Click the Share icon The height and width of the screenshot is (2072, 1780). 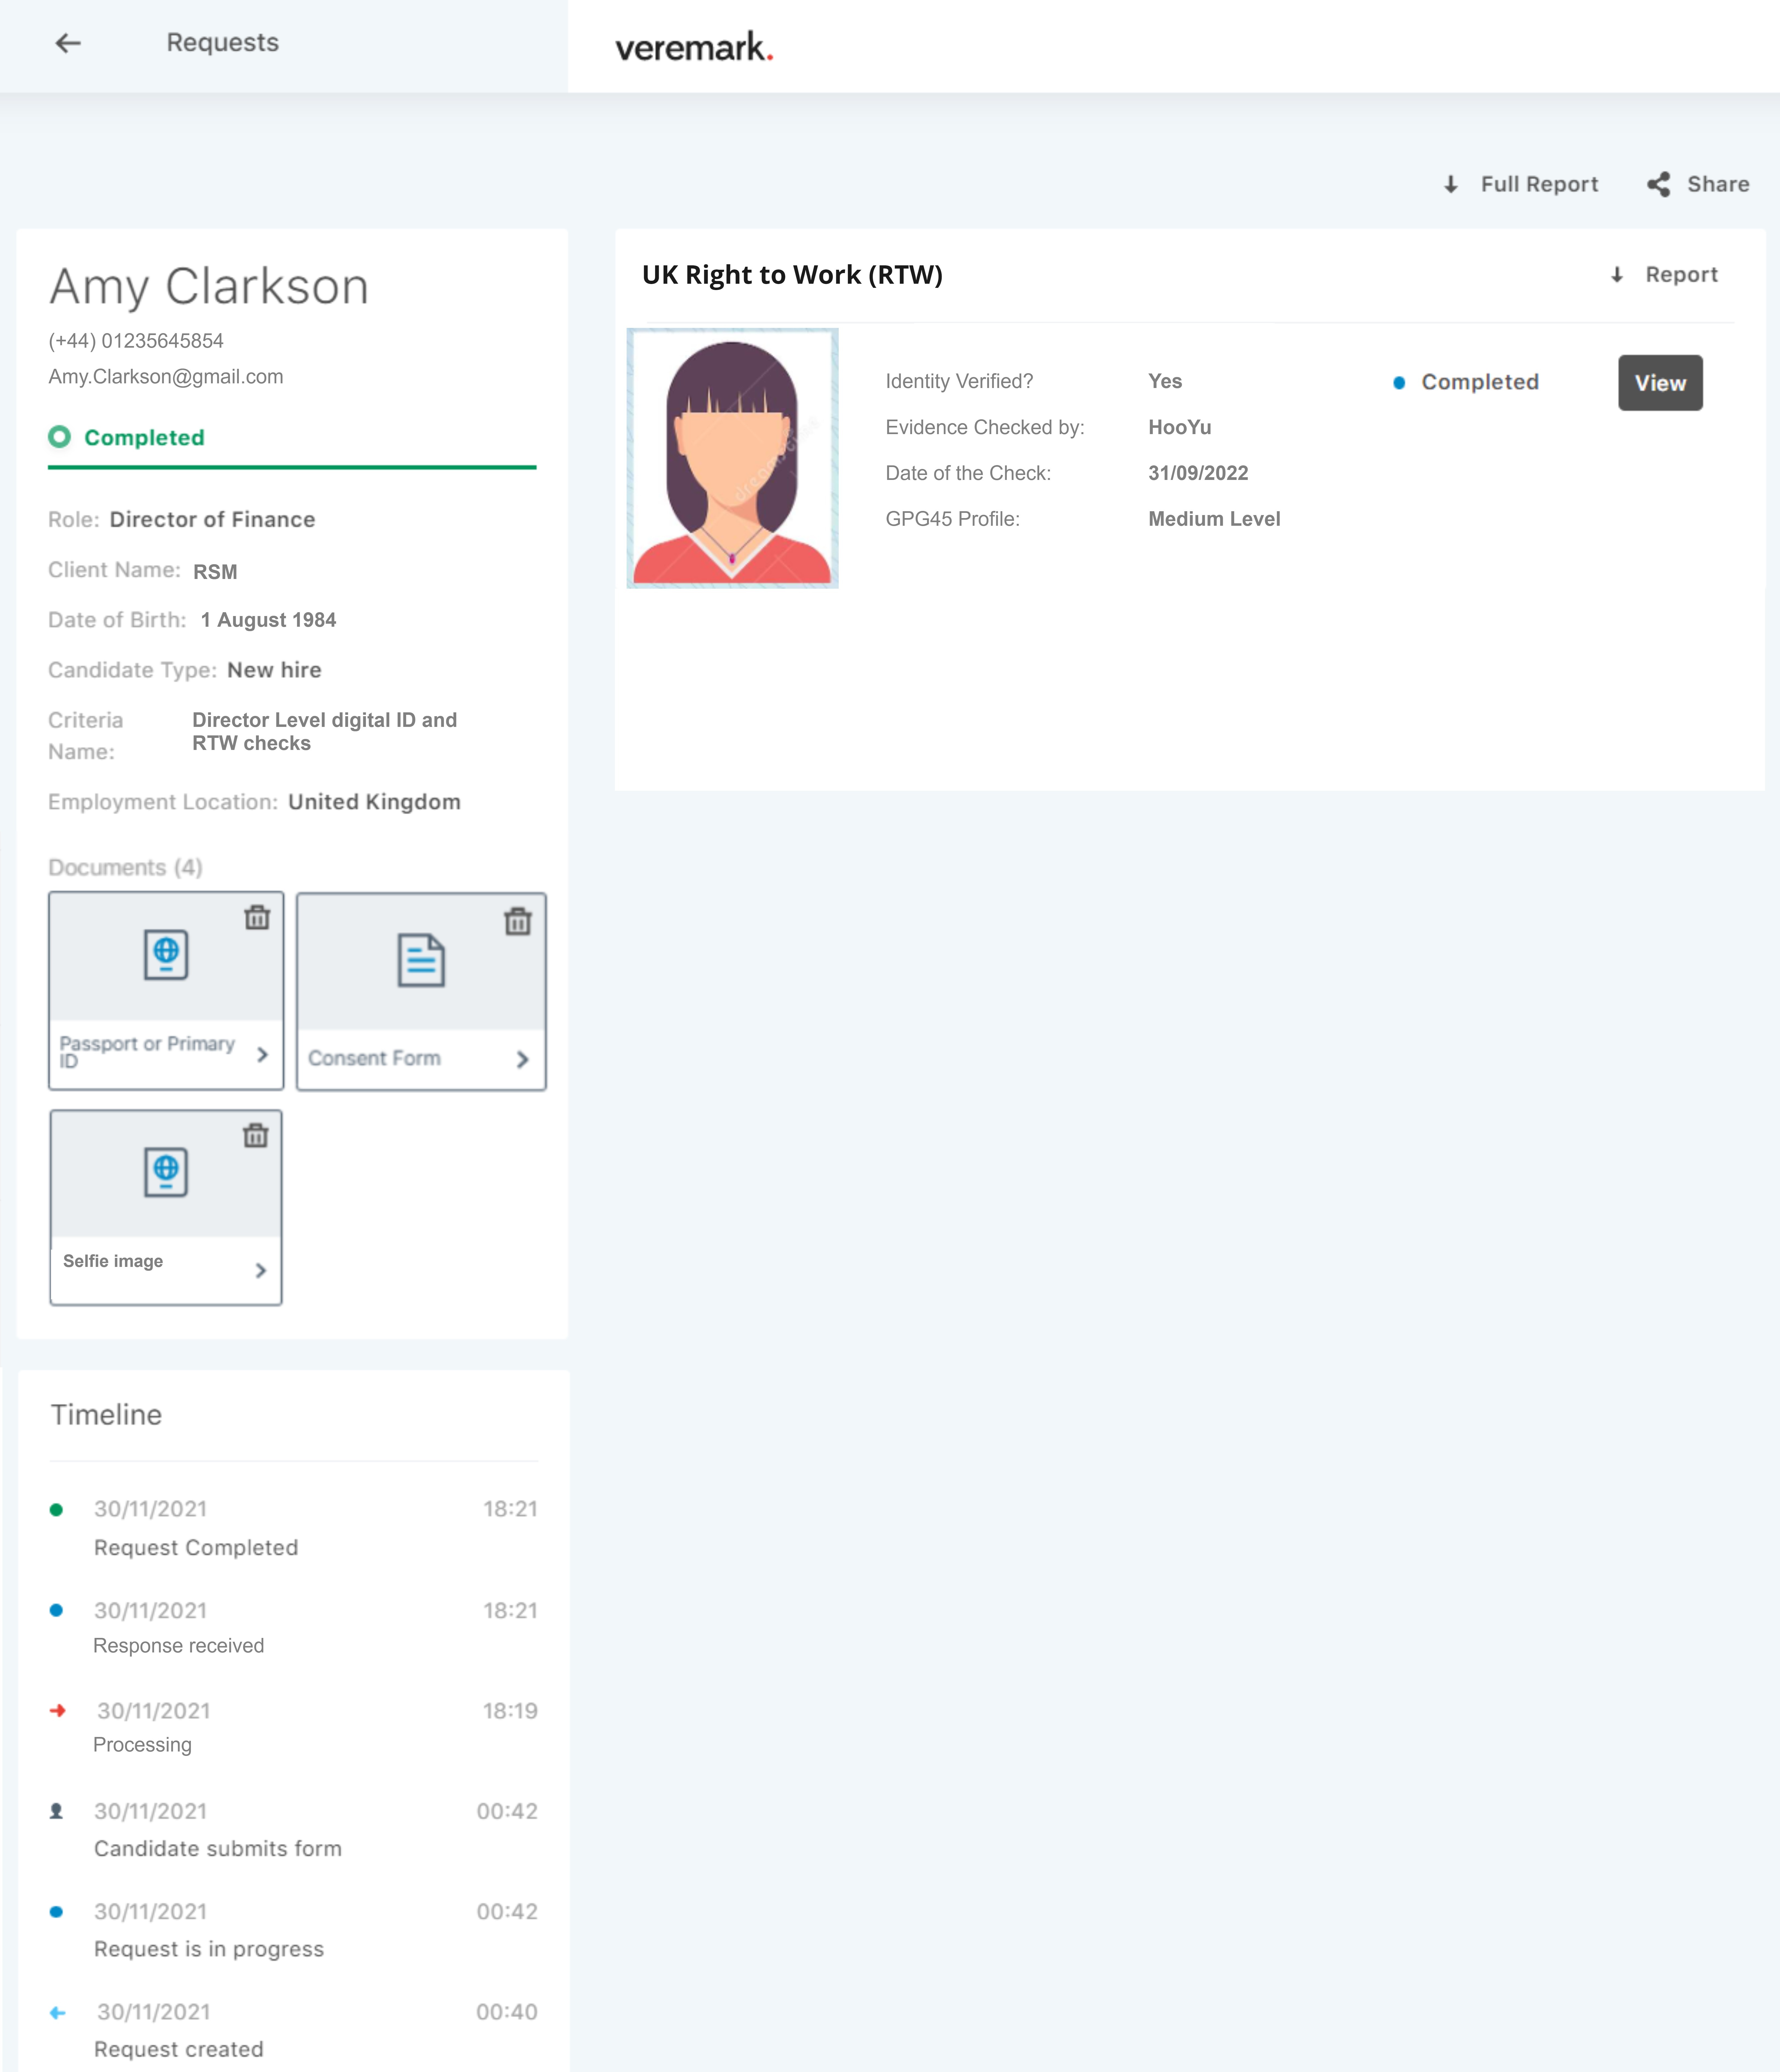[1659, 184]
